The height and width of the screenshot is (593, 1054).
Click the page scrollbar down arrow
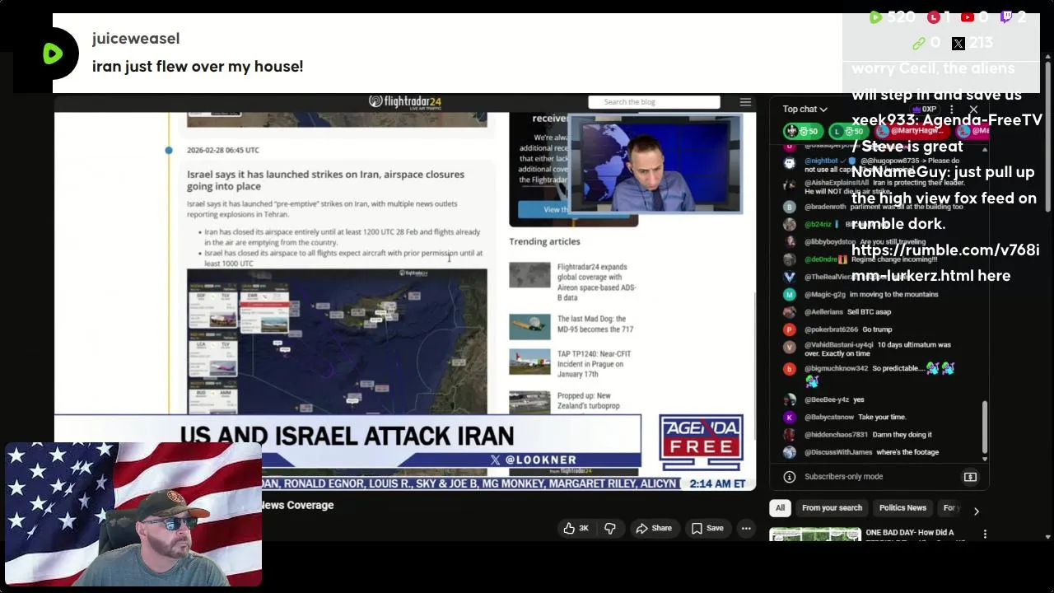(x=1048, y=537)
